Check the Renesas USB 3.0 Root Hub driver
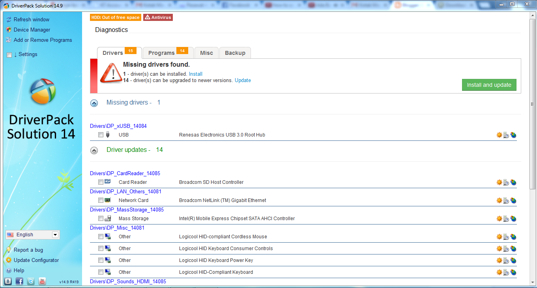Screen dimensions: 537x288 (101, 135)
